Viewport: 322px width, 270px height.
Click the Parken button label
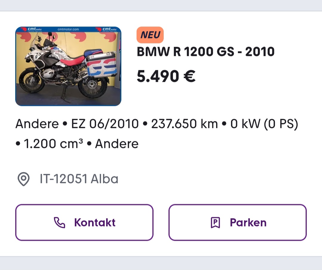tap(248, 222)
